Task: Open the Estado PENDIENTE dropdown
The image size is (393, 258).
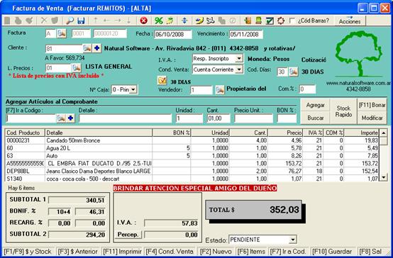Action: click(x=293, y=240)
